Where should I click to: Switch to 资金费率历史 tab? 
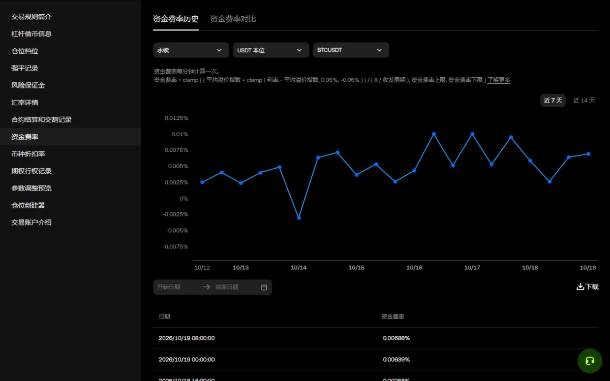[176, 19]
